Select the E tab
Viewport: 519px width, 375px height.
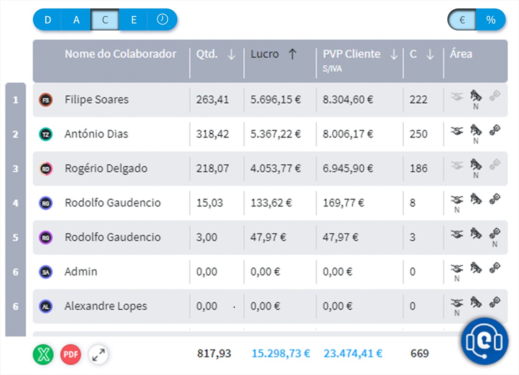[134, 20]
